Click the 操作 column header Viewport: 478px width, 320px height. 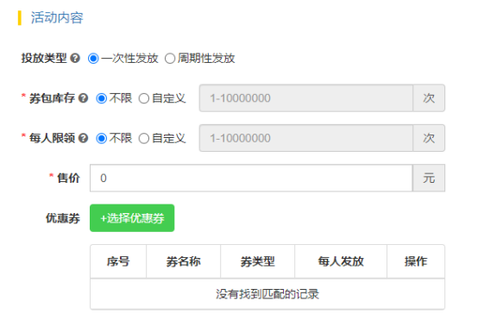point(416,261)
